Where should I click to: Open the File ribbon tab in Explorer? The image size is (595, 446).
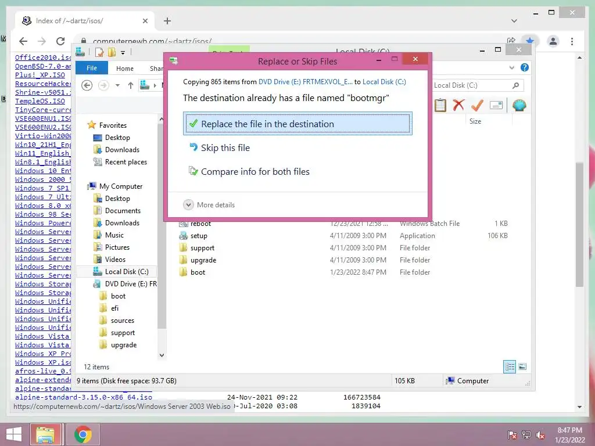pyautogui.click(x=92, y=69)
